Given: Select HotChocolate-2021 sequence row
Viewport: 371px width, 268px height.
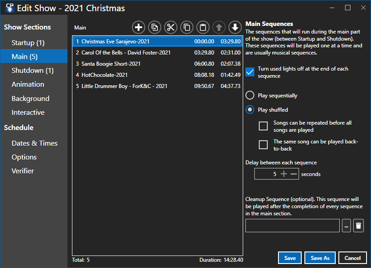Looking at the screenshot, I should (158, 75).
